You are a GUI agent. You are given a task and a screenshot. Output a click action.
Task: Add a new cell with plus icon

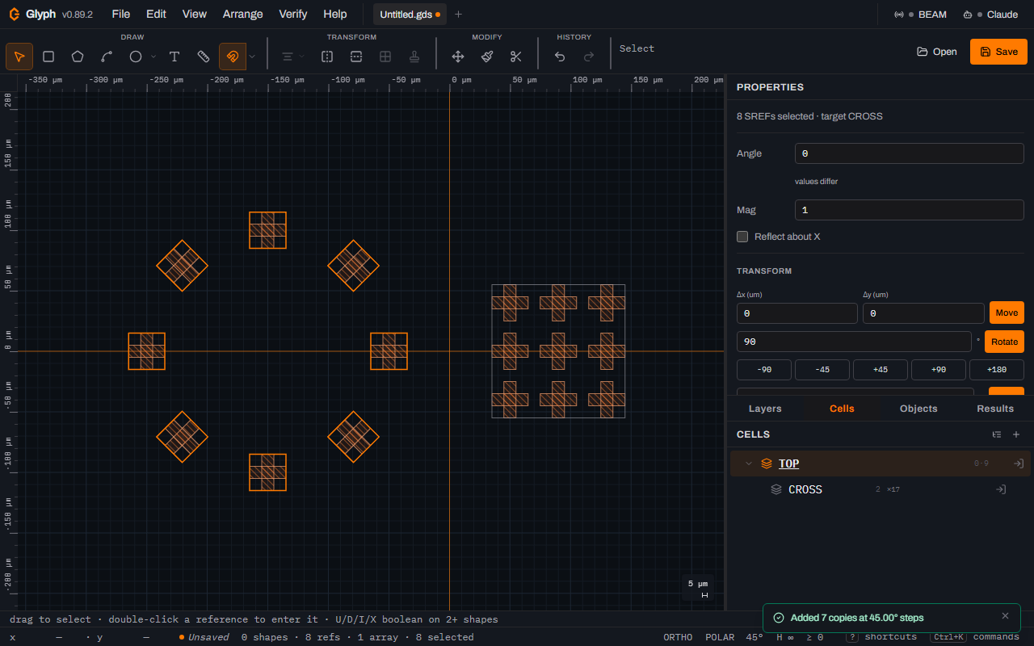coord(1016,434)
